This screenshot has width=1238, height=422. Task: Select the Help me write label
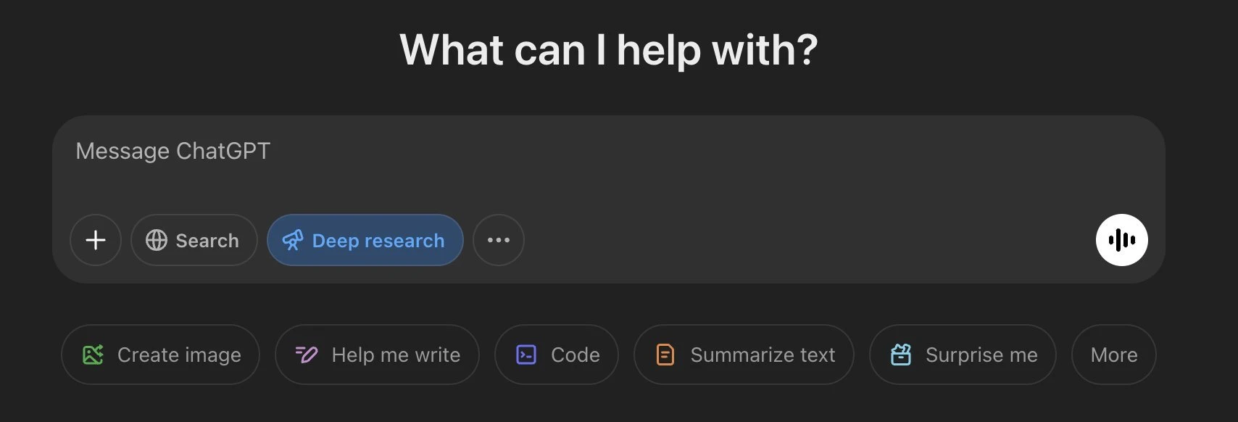tap(396, 355)
